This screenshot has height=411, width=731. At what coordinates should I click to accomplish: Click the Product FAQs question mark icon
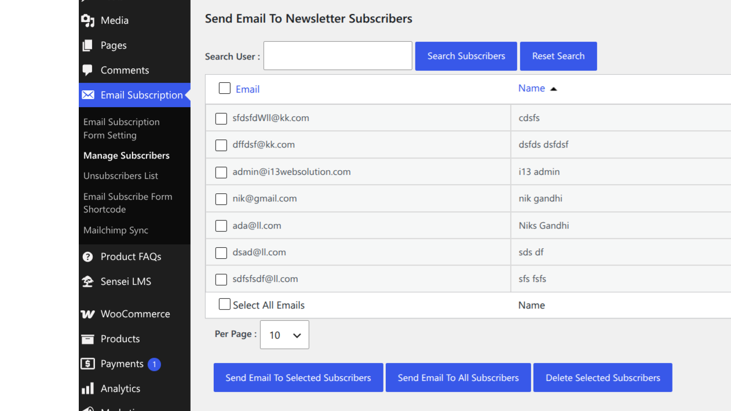click(88, 256)
